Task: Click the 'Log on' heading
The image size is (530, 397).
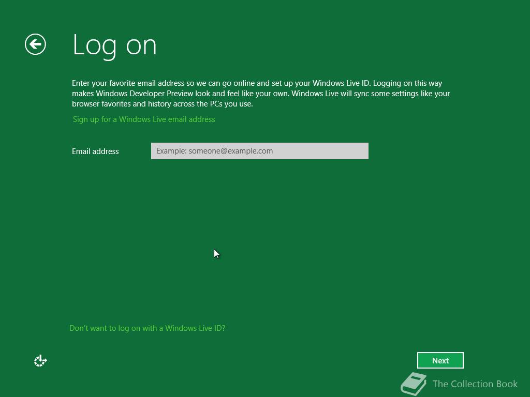Action: click(x=114, y=45)
